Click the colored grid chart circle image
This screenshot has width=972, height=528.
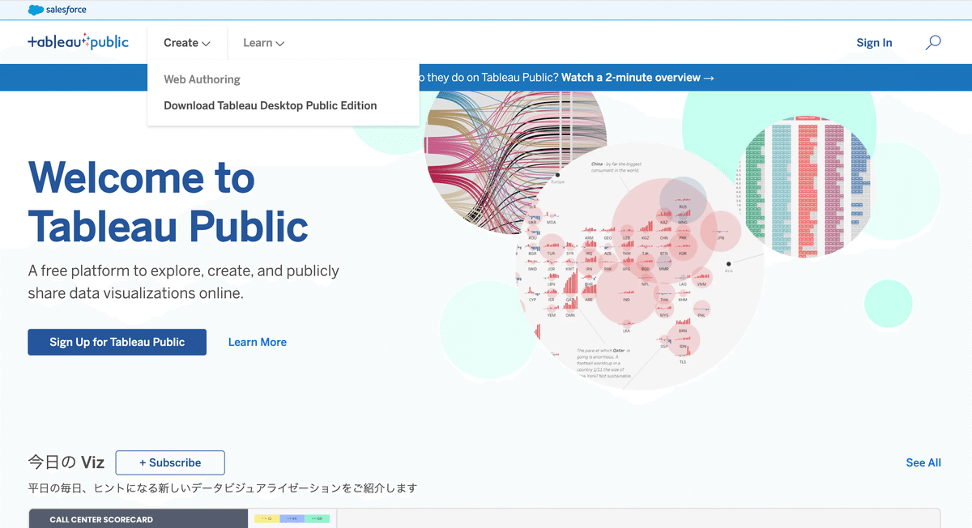tap(805, 188)
